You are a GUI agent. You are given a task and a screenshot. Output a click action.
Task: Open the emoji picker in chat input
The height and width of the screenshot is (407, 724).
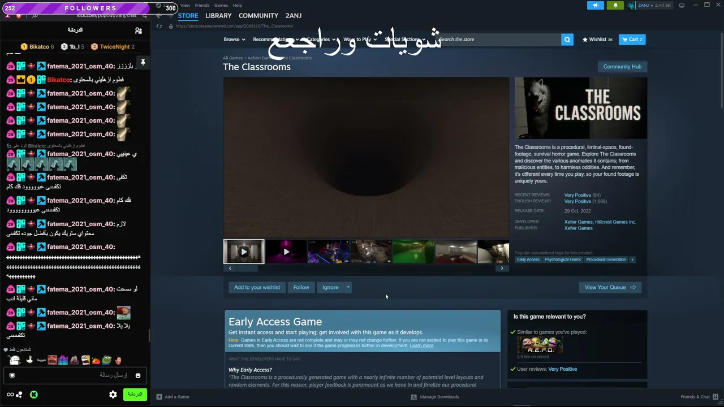tap(137, 375)
